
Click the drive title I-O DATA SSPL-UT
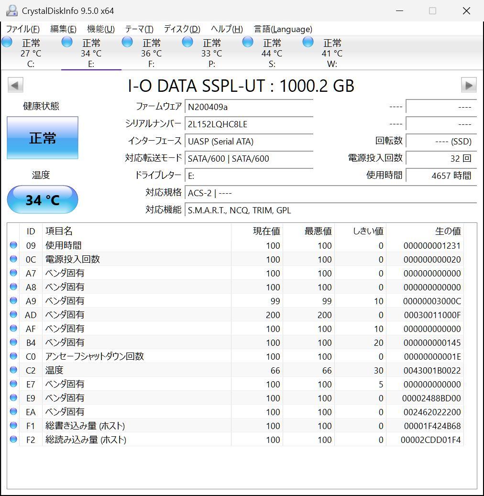click(196, 86)
